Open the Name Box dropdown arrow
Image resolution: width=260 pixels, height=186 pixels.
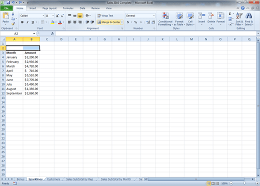(34, 33)
